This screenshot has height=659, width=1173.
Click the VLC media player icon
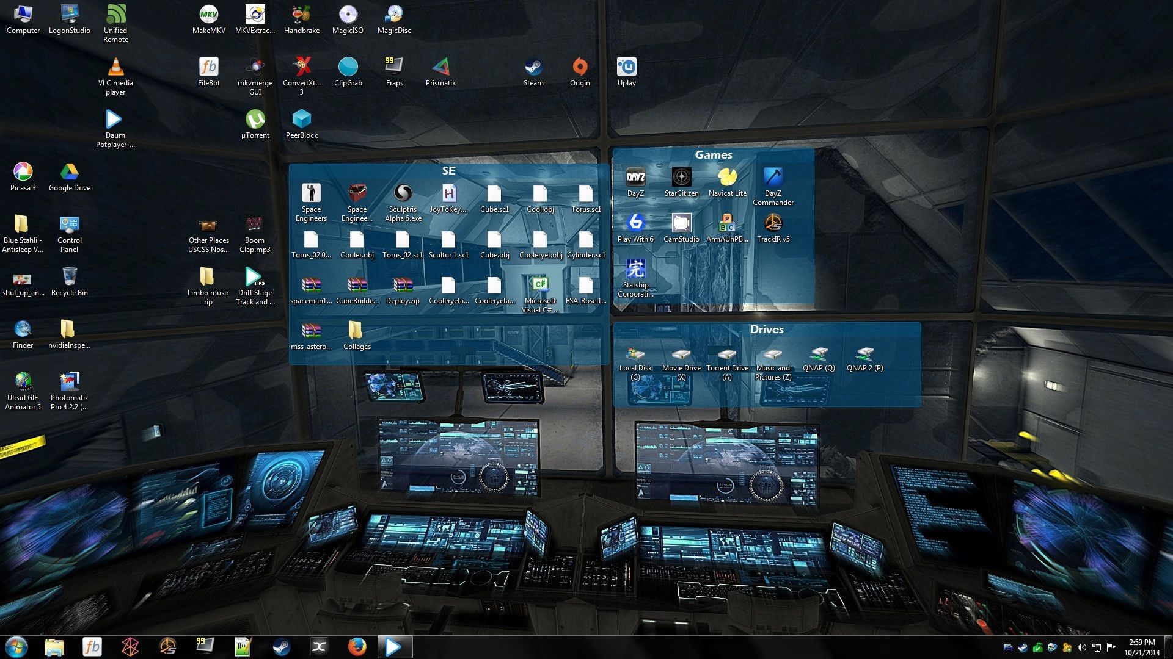(x=115, y=67)
